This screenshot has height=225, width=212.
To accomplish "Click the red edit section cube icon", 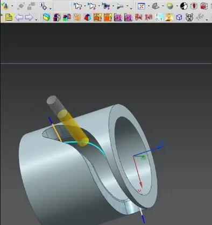I will tap(204, 6).
